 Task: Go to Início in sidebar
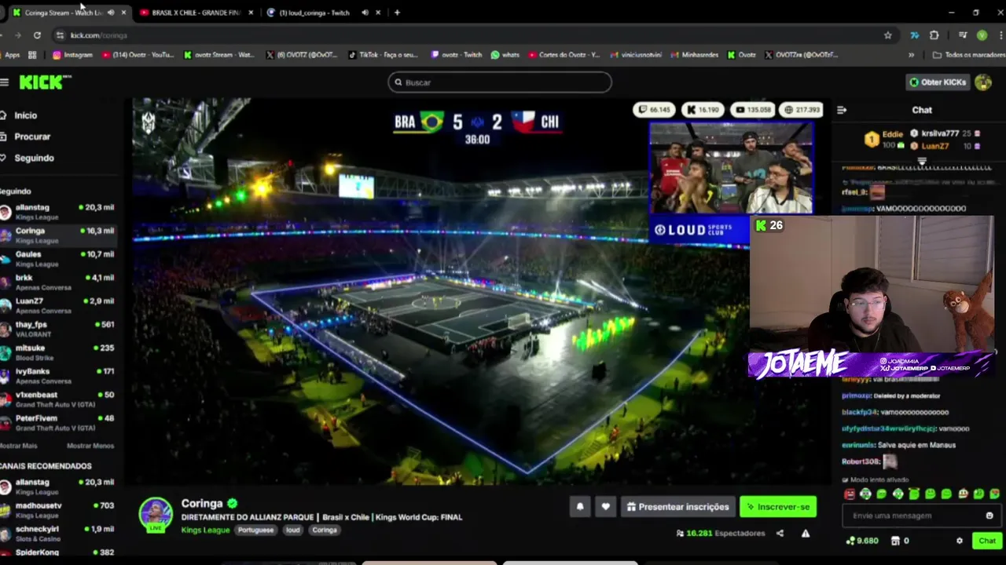click(x=25, y=115)
